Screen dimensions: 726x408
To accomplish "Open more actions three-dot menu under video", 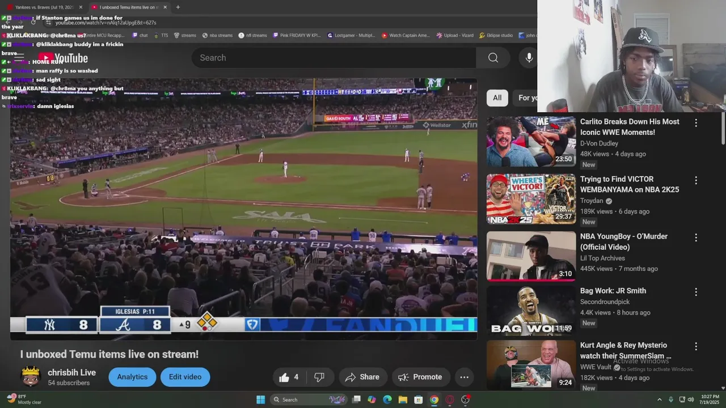I will [x=464, y=377].
